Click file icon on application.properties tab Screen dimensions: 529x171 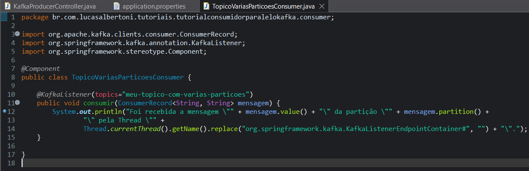117,6
